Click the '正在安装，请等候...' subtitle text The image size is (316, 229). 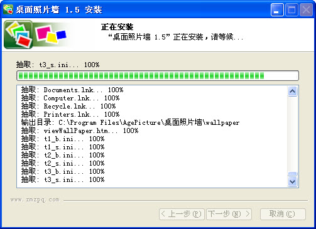tap(176, 37)
